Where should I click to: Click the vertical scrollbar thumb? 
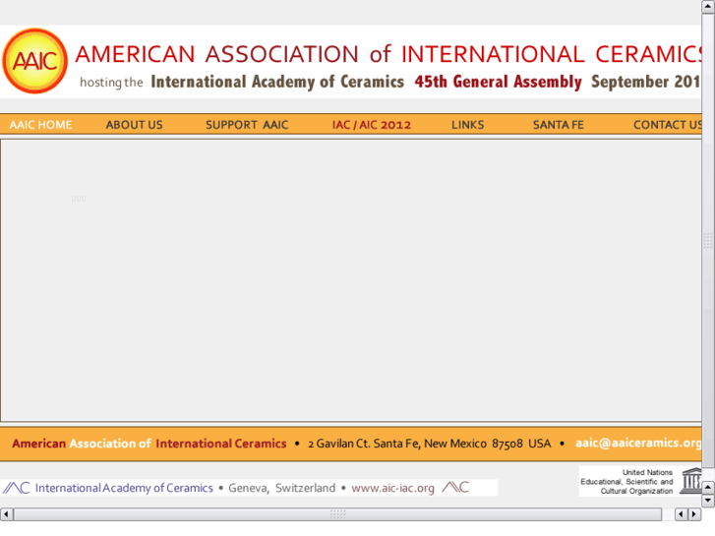pos(708,240)
